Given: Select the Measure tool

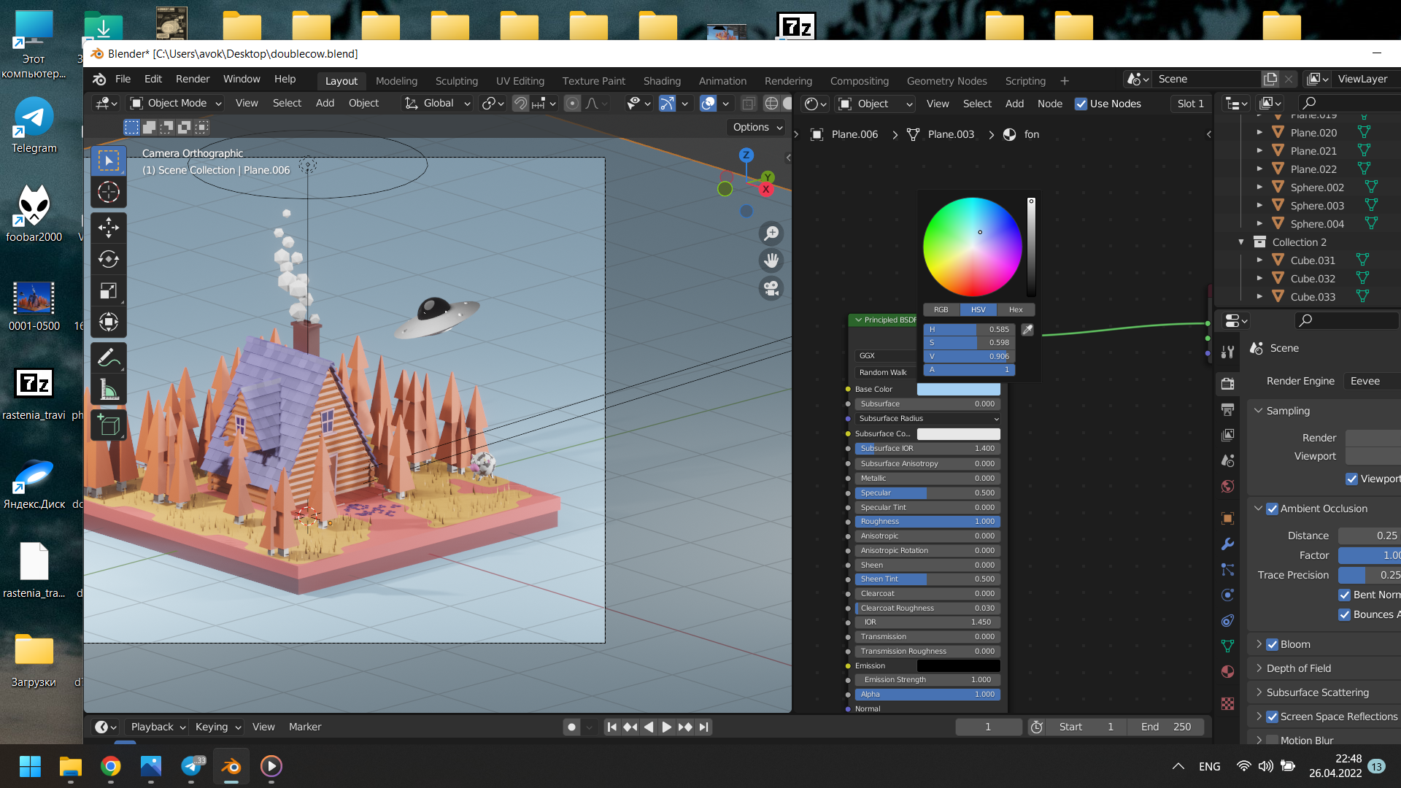Looking at the screenshot, I should click(109, 390).
